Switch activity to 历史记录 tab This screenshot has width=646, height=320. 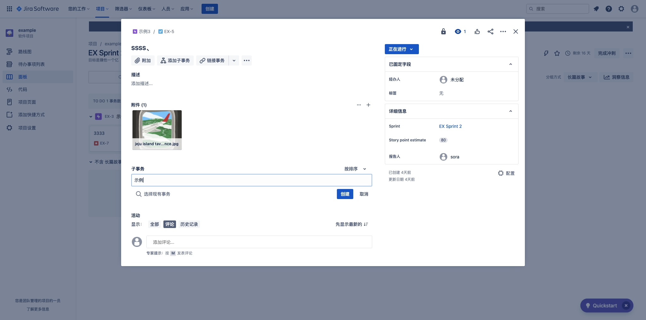coord(189,224)
